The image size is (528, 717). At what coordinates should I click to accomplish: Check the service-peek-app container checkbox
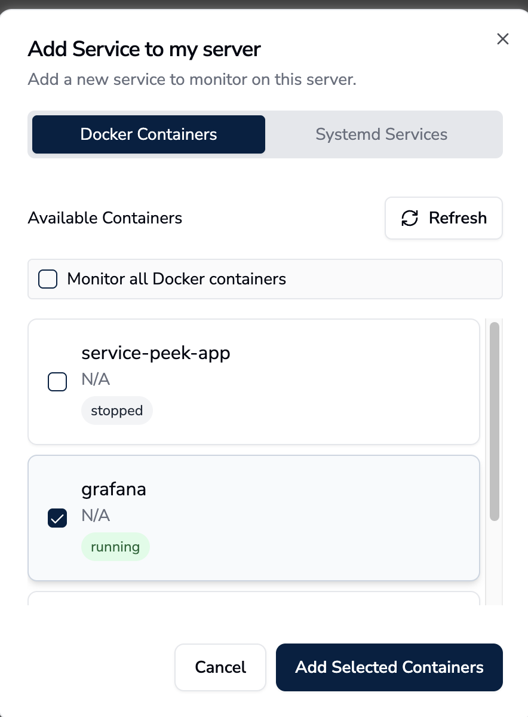coord(57,381)
